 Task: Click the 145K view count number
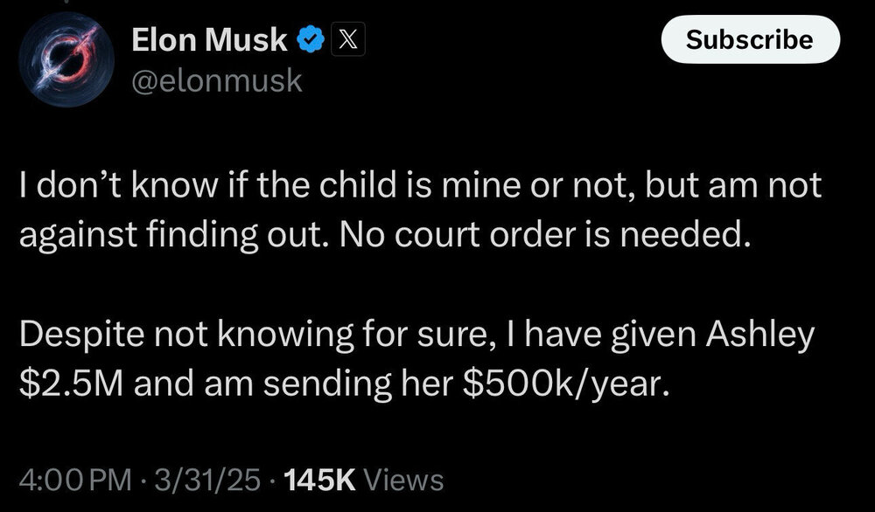[x=312, y=480]
